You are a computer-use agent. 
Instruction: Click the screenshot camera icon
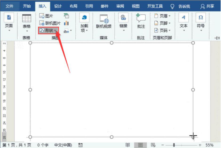pos(66,31)
